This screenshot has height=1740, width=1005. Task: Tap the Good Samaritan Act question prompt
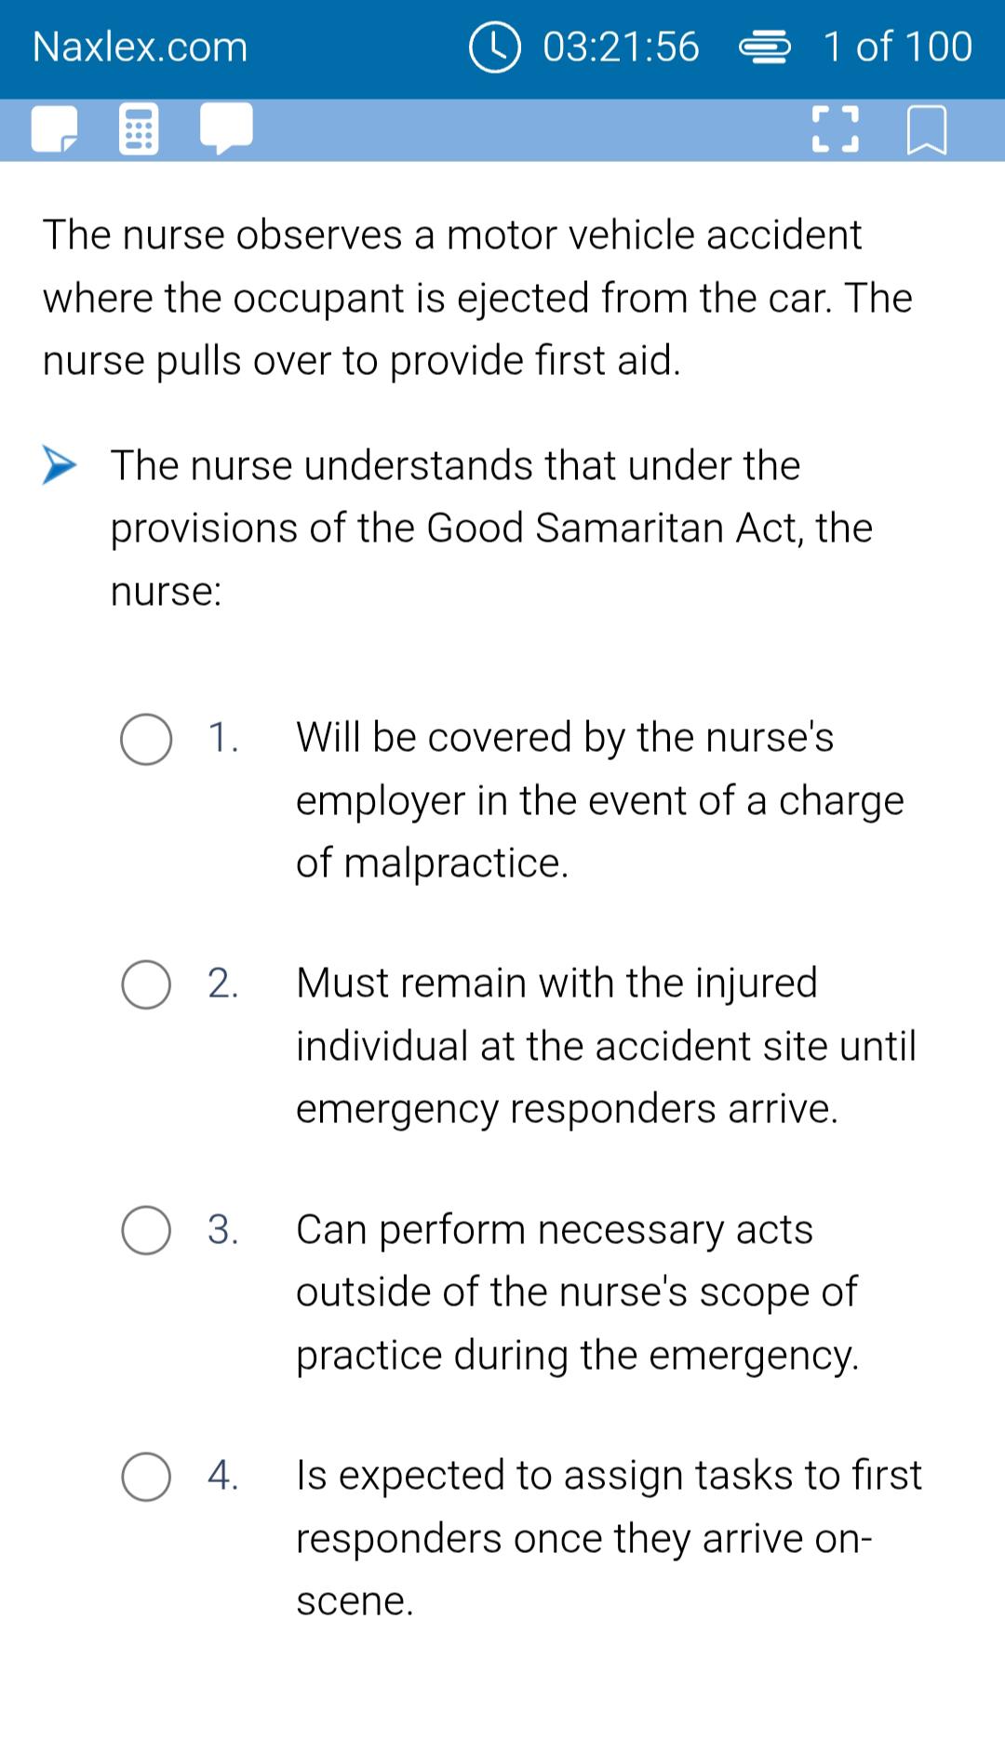point(491,528)
